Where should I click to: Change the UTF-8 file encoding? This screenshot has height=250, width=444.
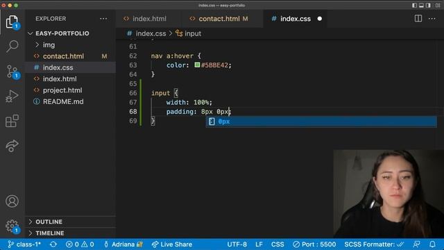click(x=237, y=244)
